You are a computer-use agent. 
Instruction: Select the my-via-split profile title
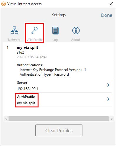(27, 48)
